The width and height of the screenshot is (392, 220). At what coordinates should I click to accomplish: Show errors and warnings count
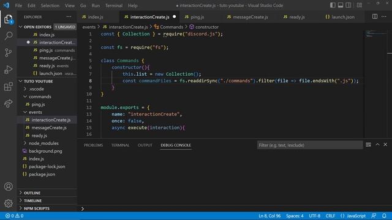click(x=14, y=216)
